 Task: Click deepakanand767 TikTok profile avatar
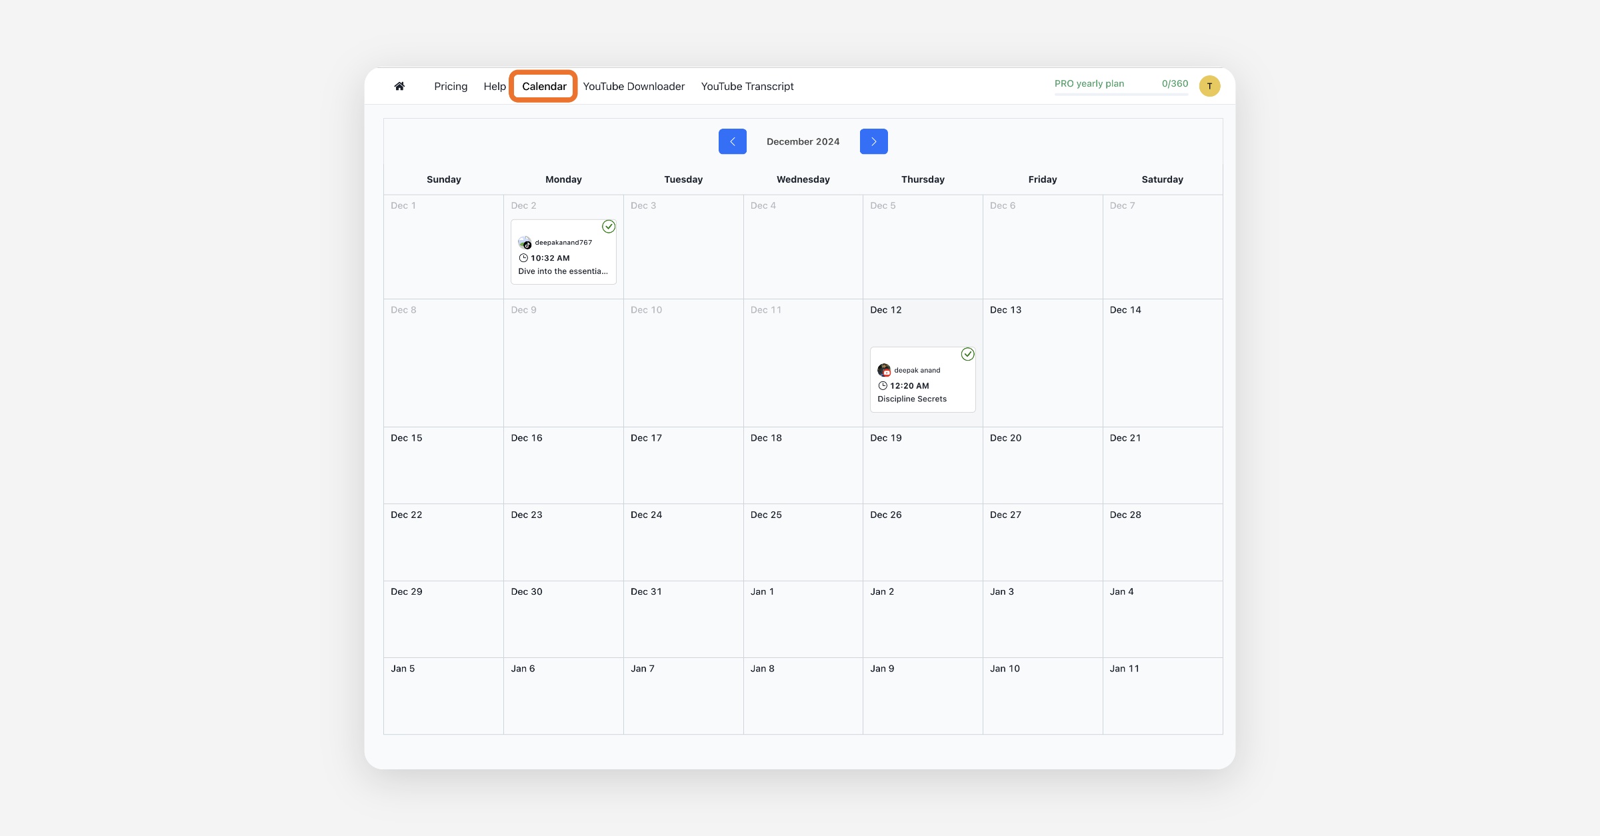tap(525, 243)
